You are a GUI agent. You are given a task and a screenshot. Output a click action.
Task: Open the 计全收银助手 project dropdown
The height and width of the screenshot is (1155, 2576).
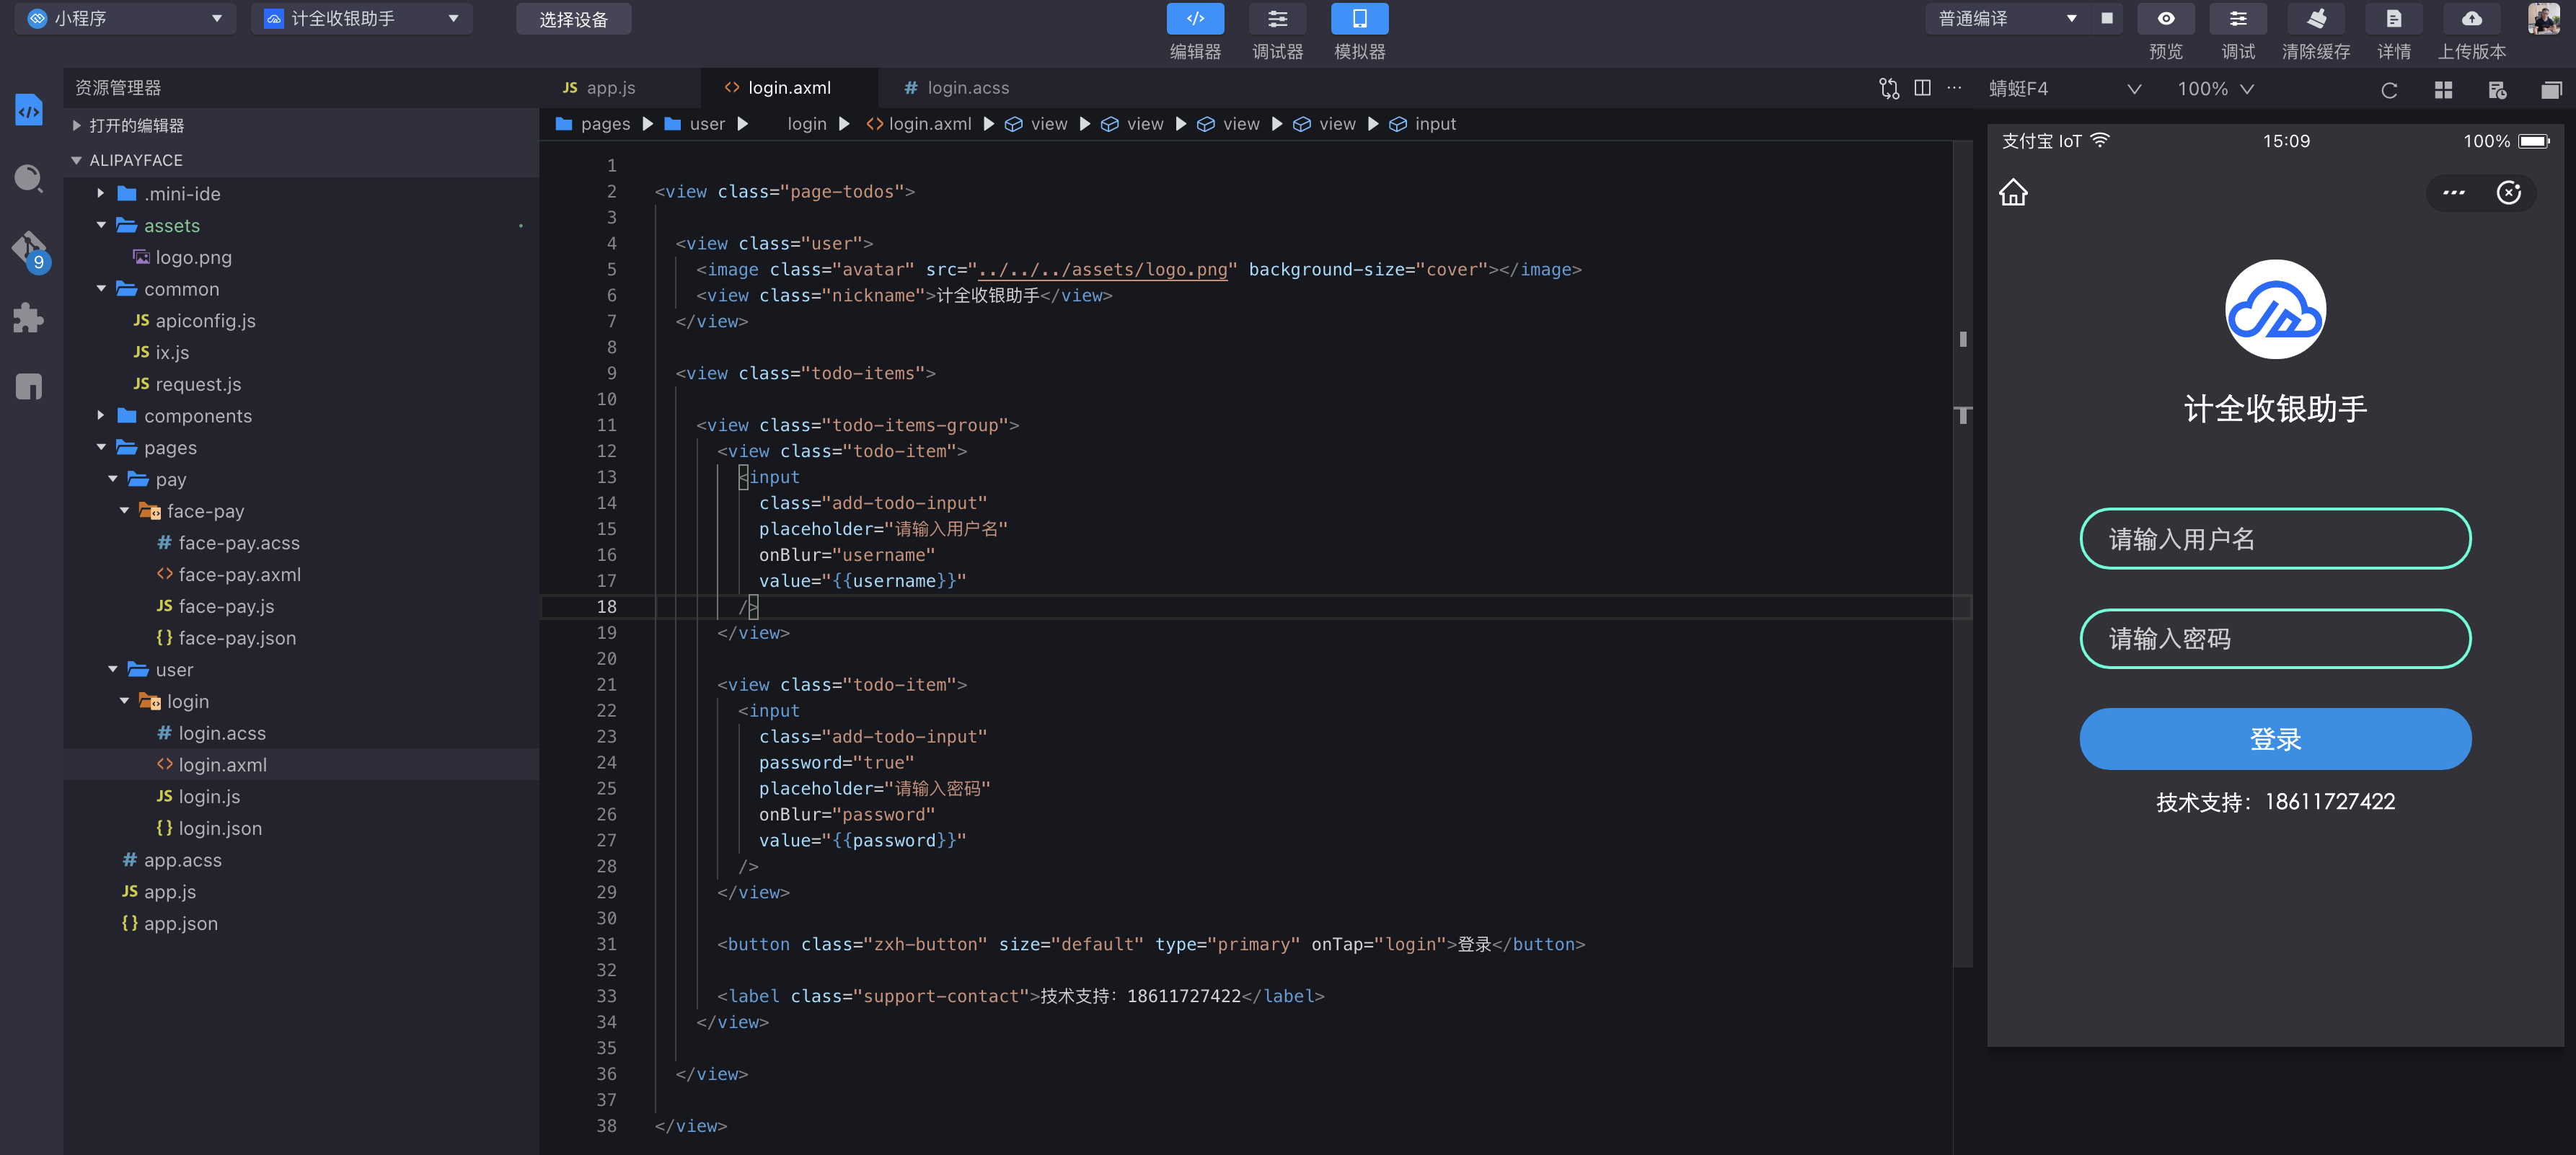click(362, 19)
